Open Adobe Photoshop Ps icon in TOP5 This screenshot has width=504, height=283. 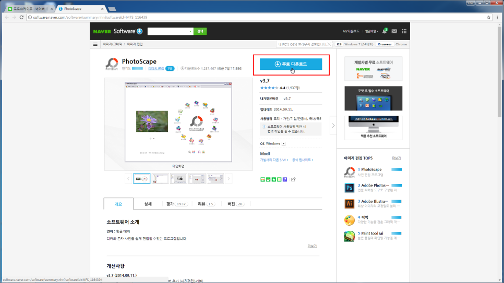pos(350,188)
